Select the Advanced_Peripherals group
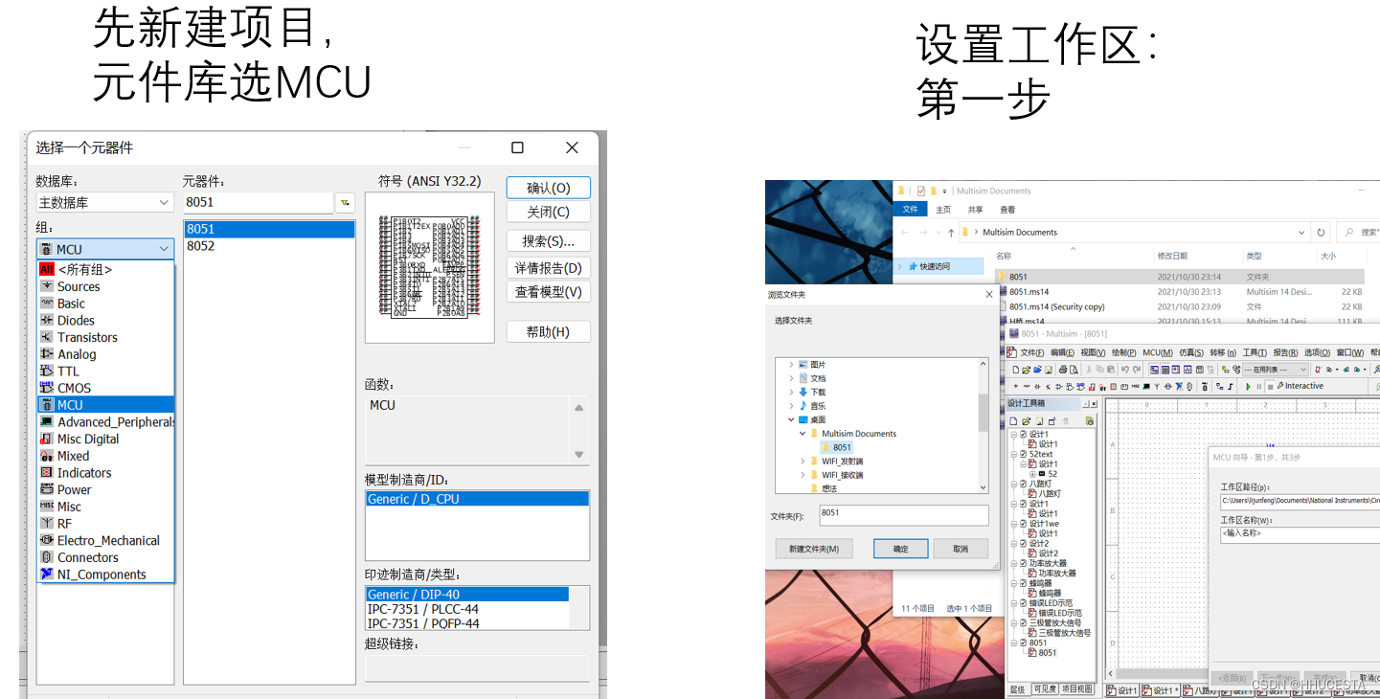1380x699 pixels. (105, 422)
